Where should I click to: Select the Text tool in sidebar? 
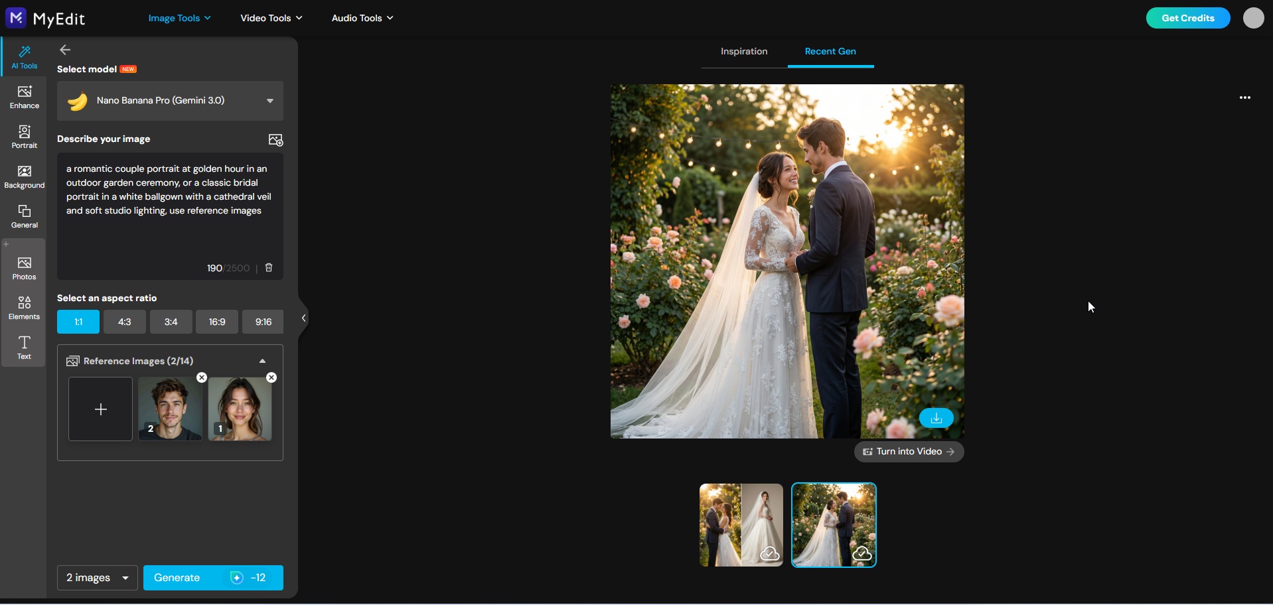(x=24, y=348)
